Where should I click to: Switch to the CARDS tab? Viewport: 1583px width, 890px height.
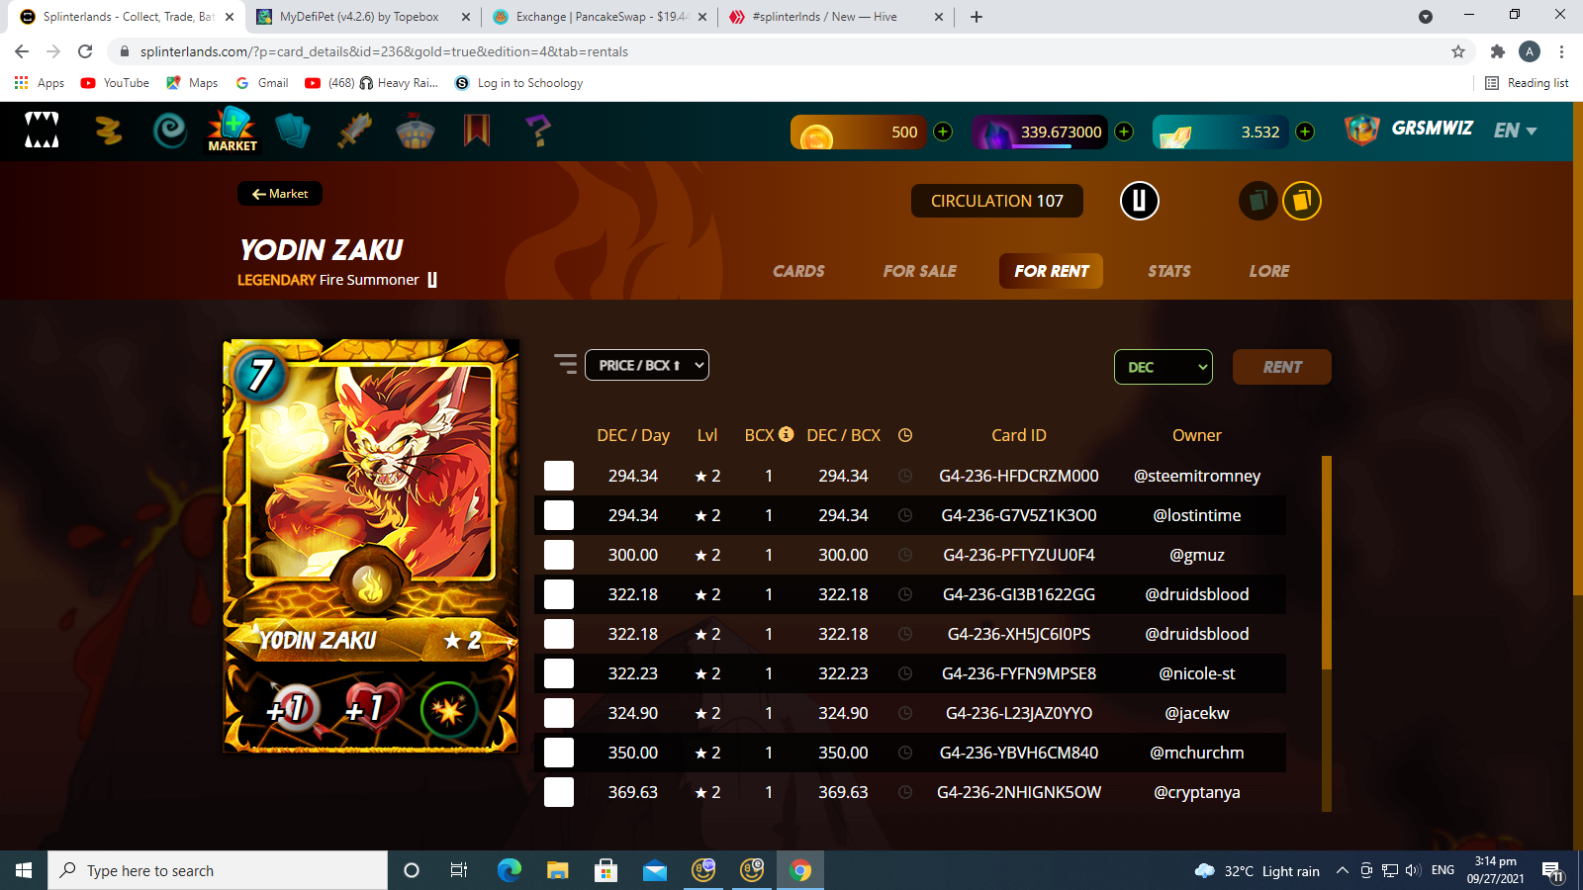pos(798,271)
